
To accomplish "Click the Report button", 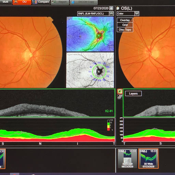I will pyautogui.click(x=60, y=2).
